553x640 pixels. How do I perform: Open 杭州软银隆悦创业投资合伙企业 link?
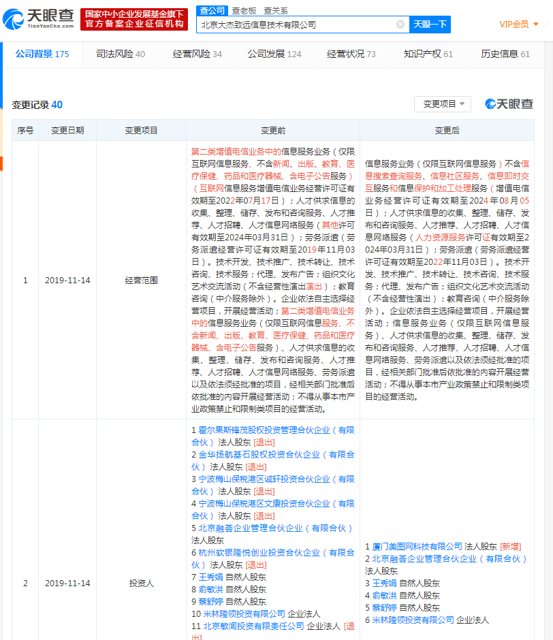273,558
